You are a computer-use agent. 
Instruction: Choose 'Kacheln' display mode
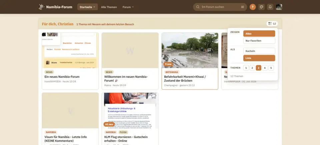point(259,51)
